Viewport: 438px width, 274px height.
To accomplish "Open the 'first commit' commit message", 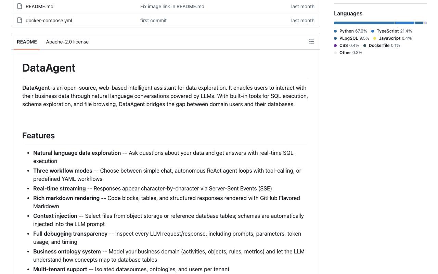I will (x=153, y=20).
